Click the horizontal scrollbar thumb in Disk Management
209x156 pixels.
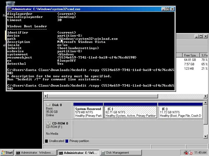coord(103,96)
